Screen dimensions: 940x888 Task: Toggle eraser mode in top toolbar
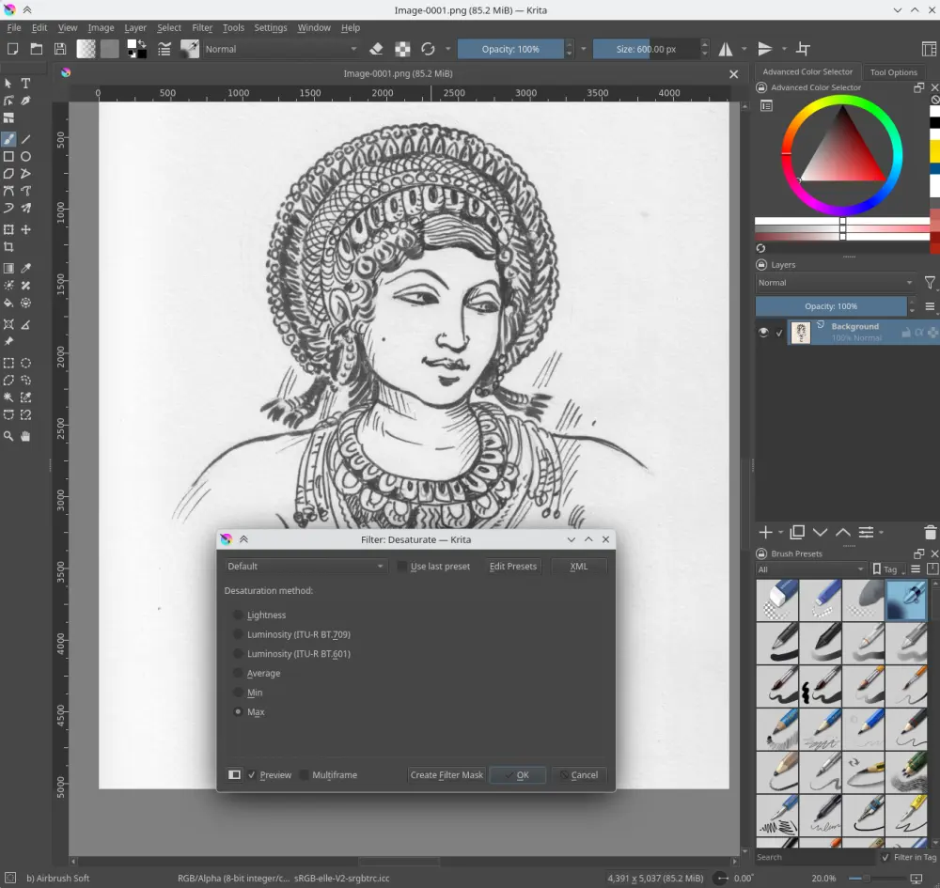click(377, 49)
